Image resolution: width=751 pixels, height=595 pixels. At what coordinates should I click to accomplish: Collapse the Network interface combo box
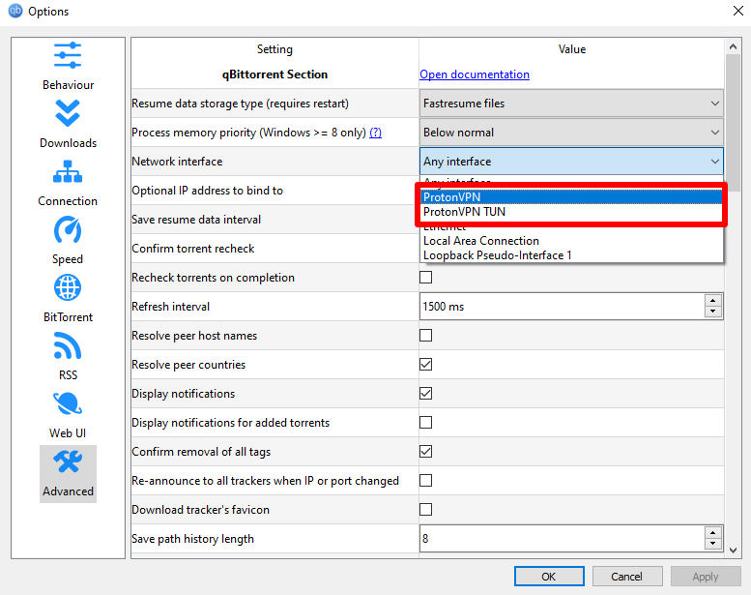tap(571, 162)
